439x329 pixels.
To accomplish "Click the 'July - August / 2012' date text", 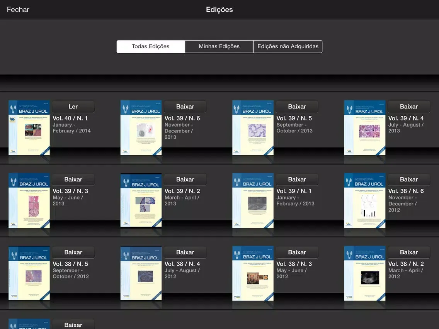I will (182, 273).
